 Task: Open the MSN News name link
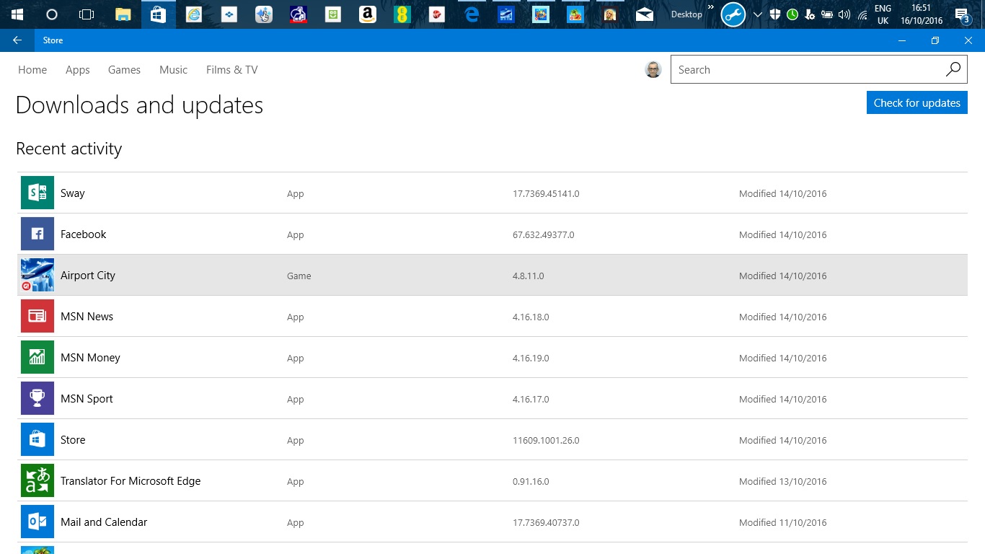pyautogui.click(x=87, y=317)
